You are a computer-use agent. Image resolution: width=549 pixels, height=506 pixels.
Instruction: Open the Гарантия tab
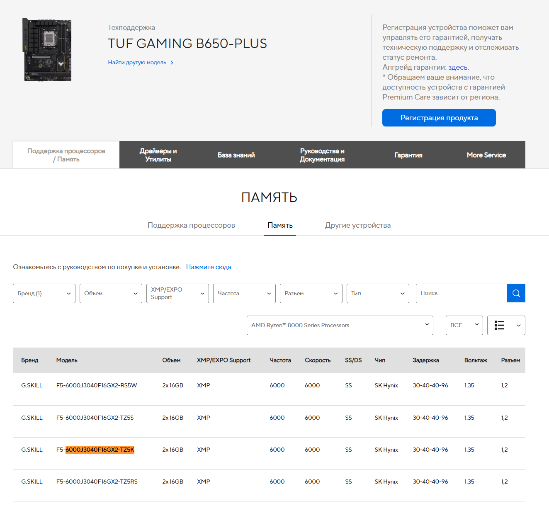coord(408,155)
